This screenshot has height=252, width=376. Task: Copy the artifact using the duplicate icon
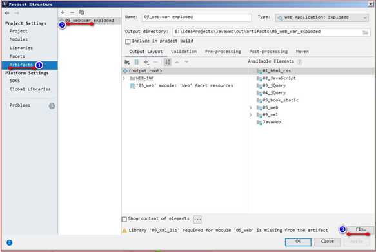coord(82,12)
